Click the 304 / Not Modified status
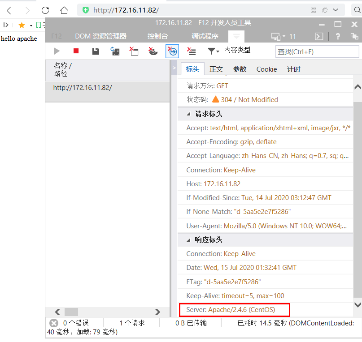362x342 pixels. [249, 99]
